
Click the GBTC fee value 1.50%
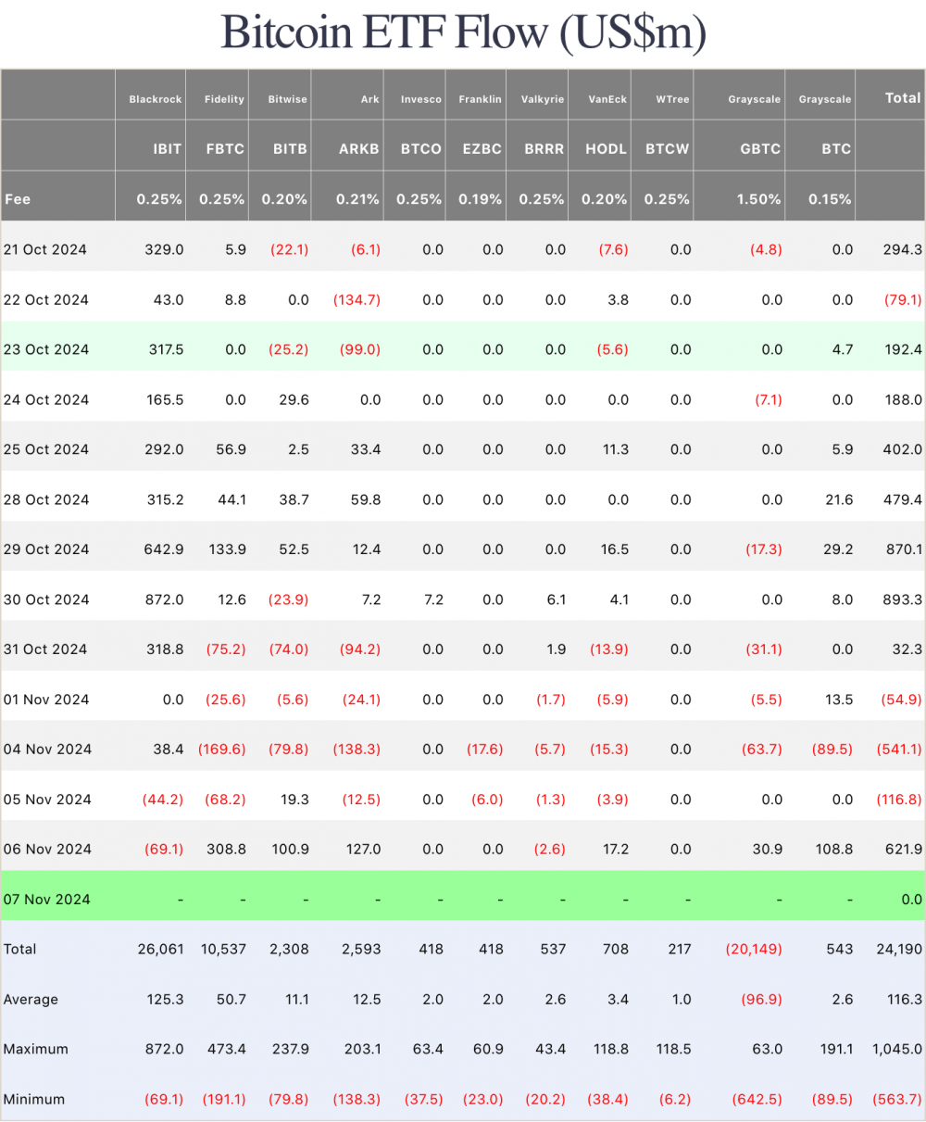pos(758,198)
